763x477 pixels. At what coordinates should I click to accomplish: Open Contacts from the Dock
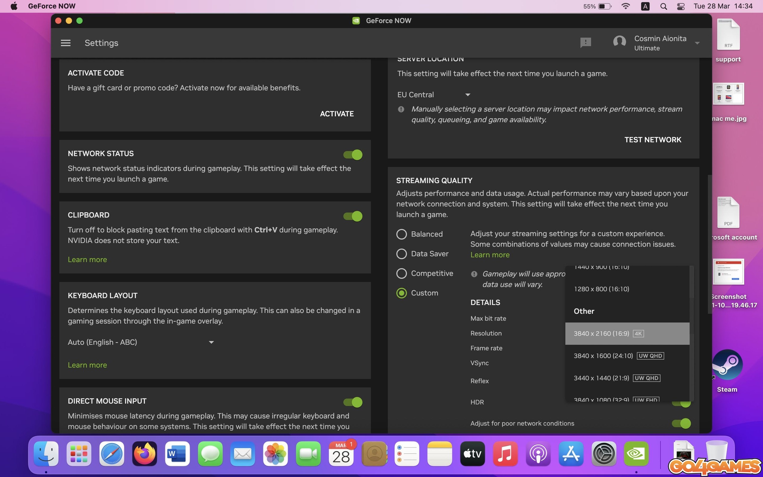[x=374, y=454]
